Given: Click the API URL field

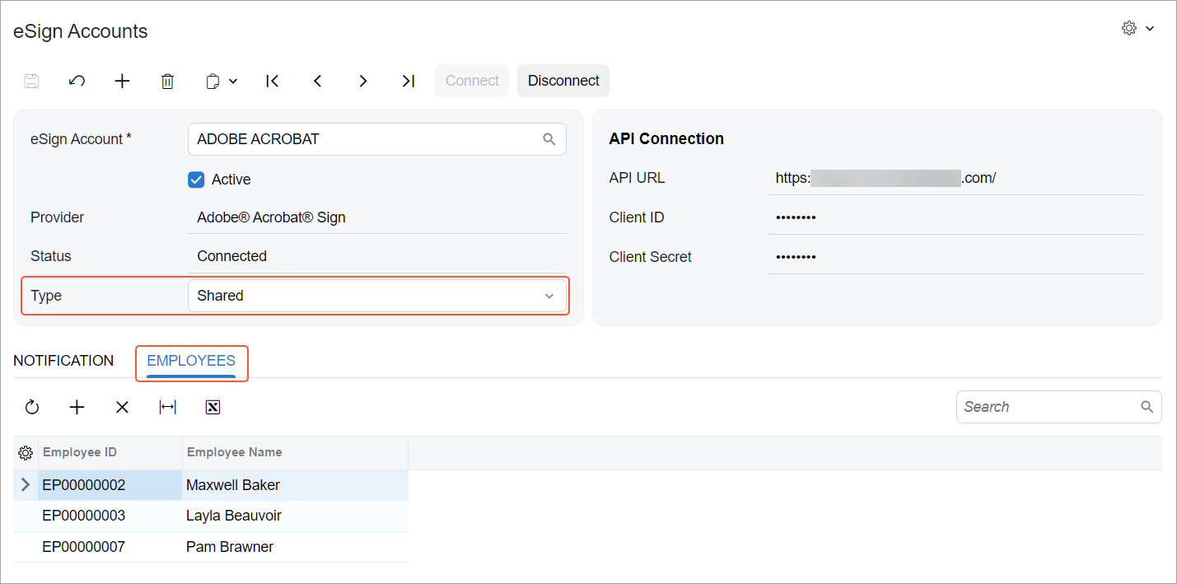Looking at the screenshot, I should [x=955, y=178].
